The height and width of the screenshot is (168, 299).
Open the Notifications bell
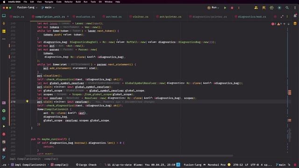(295, 16)
